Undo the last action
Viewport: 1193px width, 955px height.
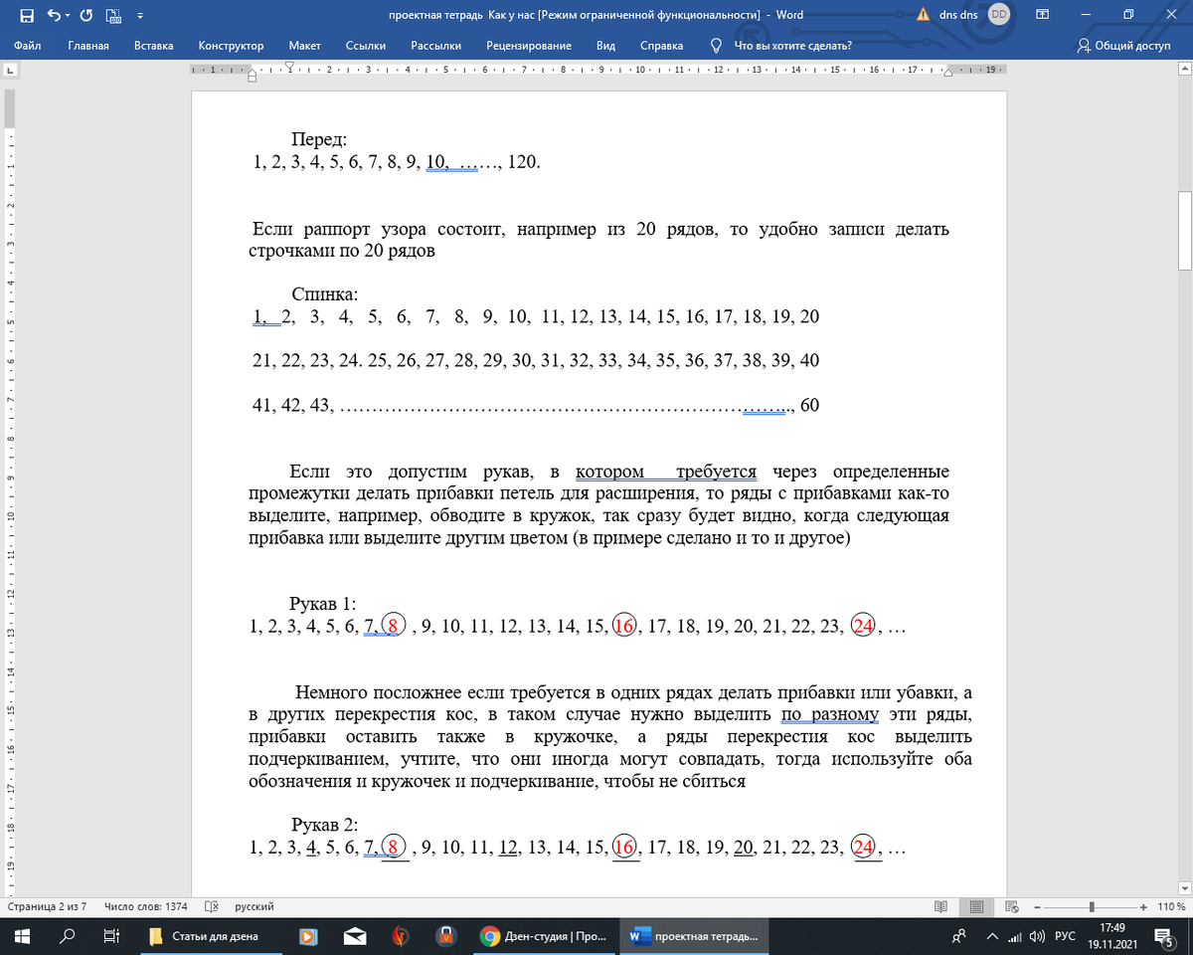[x=53, y=15]
